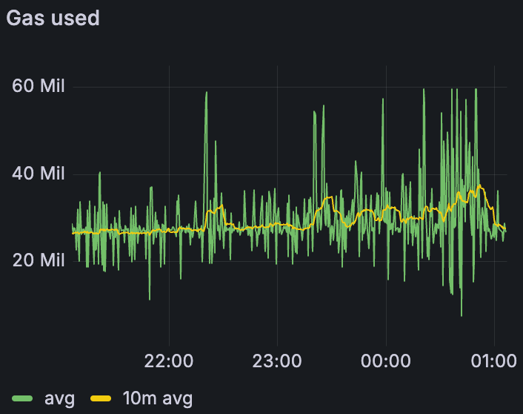
Task: Click the 20 Mil y-axis label
Action: coord(39,260)
